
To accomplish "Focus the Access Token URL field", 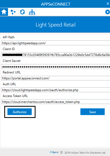I will 56,102.
